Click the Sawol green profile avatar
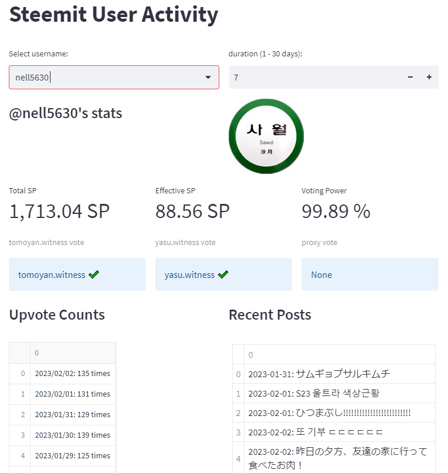The height and width of the screenshot is (473, 448). click(x=266, y=136)
